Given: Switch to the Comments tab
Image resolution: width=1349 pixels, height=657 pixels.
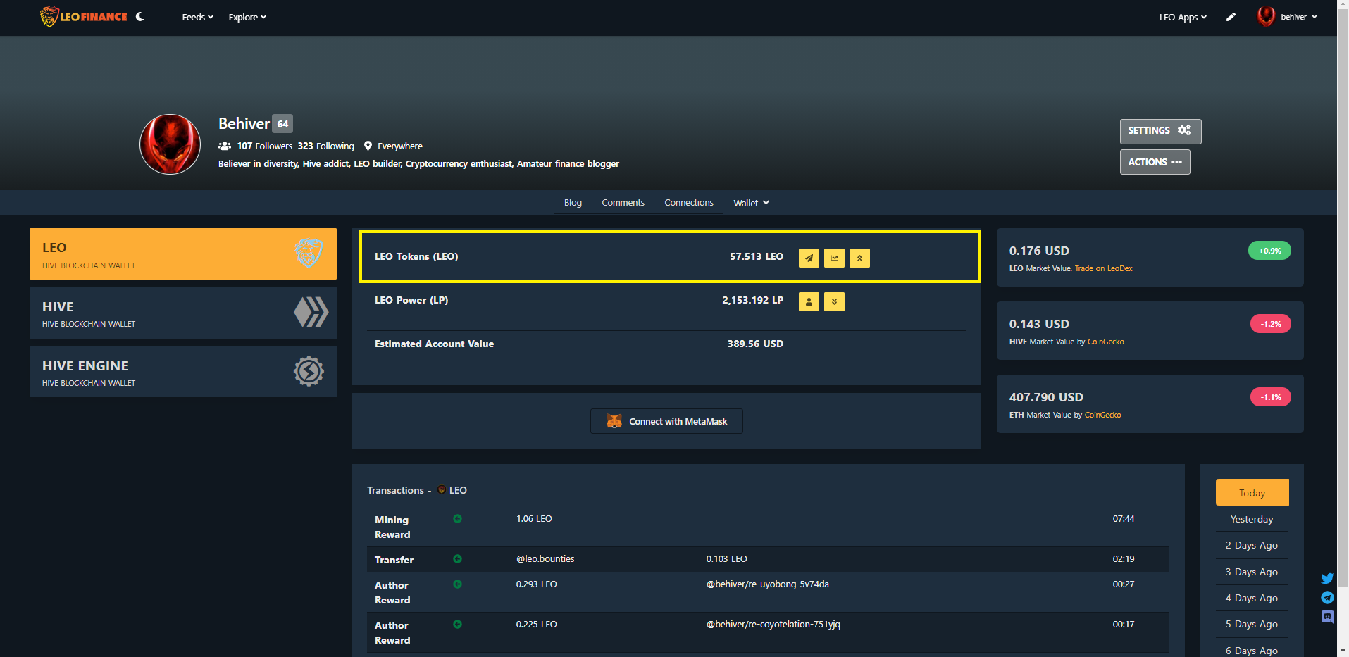Looking at the screenshot, I should tap(623, 203).
